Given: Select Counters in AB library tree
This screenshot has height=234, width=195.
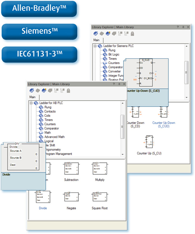Looking at the screenshot, I should point(50,124).
